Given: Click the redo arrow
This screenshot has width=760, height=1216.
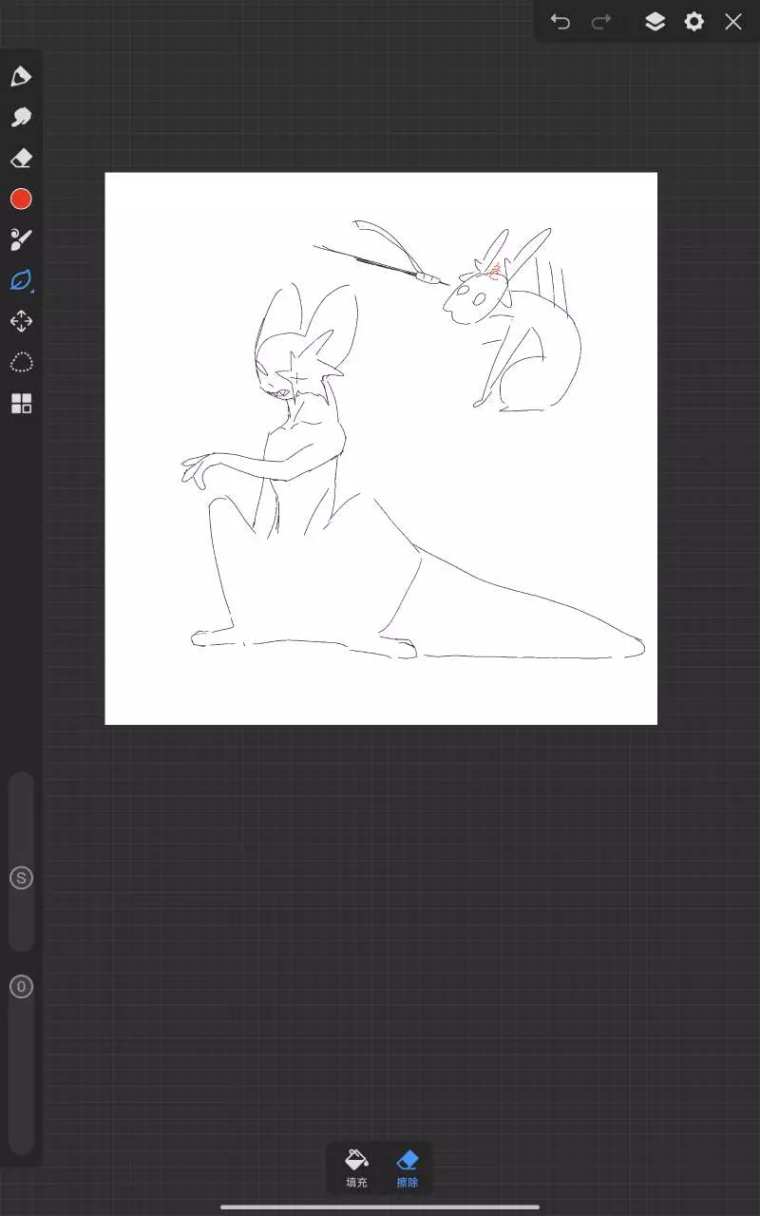Looking at the screenshot, I should pyautogui.click(x=601, y=22).
